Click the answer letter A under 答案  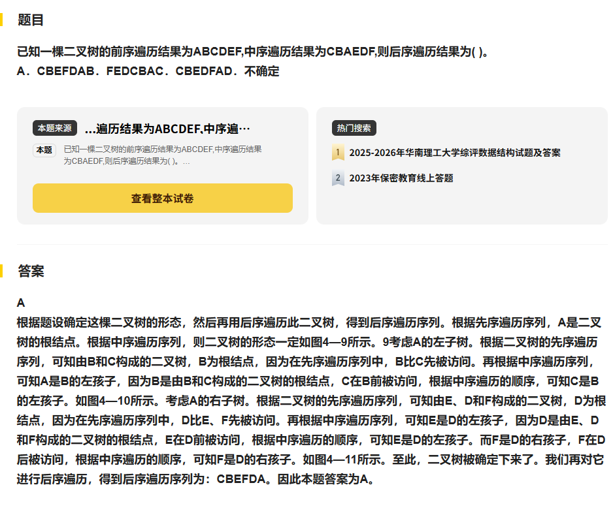(x=21, y=303)
